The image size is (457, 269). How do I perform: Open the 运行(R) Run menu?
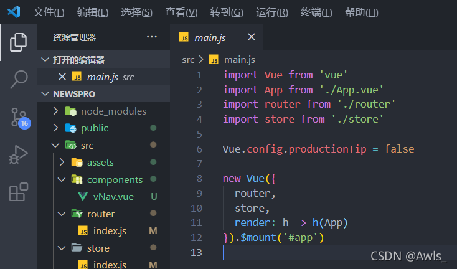click(x=272, y=12)
